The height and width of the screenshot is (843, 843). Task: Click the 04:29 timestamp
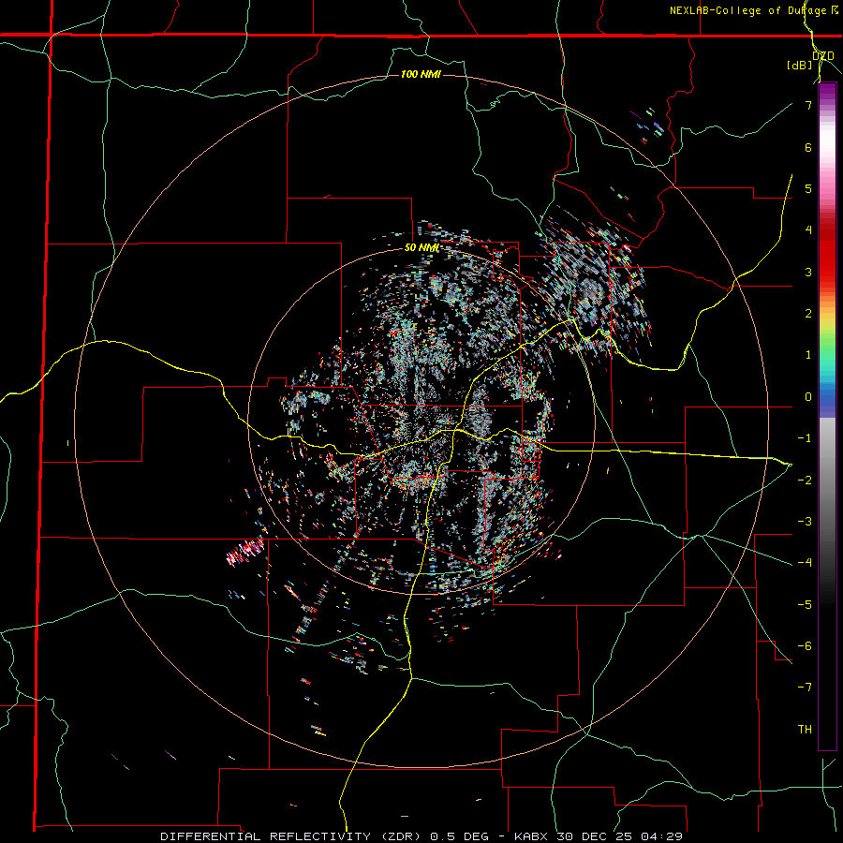pos(660,836)
